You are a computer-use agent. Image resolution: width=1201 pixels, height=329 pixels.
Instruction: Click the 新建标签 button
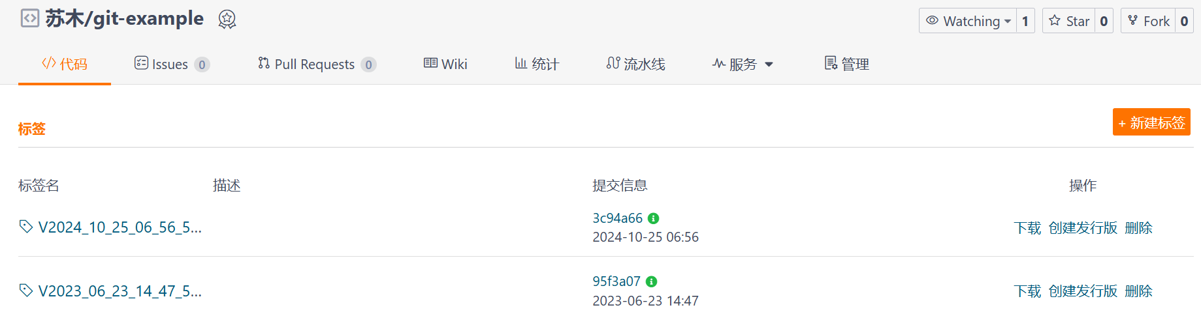coord(1151,122)
